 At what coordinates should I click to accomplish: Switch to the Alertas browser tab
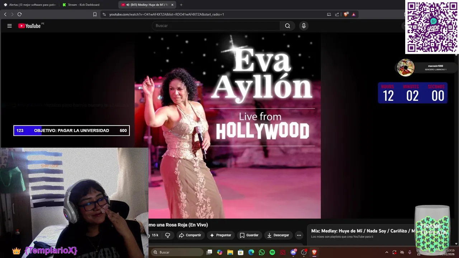pyautogui.click(x=30, y=5)
